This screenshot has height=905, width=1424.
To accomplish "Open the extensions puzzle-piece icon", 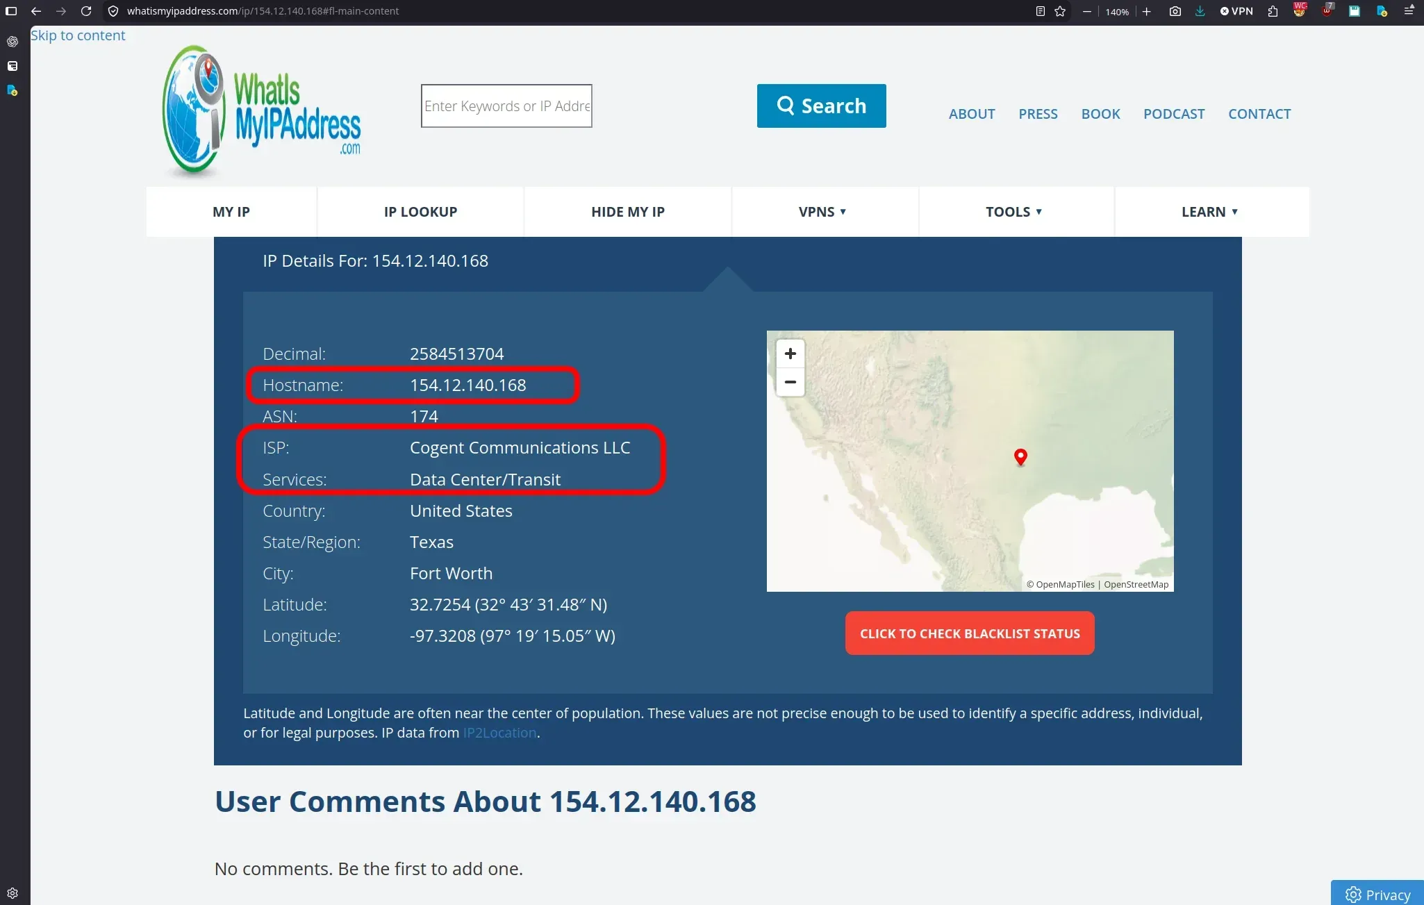I will coord(1273,11).
